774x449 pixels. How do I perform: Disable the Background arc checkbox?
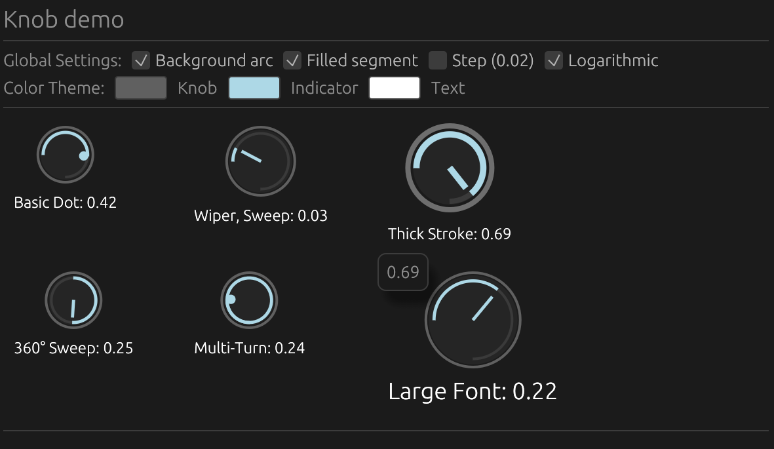click(x=140, y=60)
